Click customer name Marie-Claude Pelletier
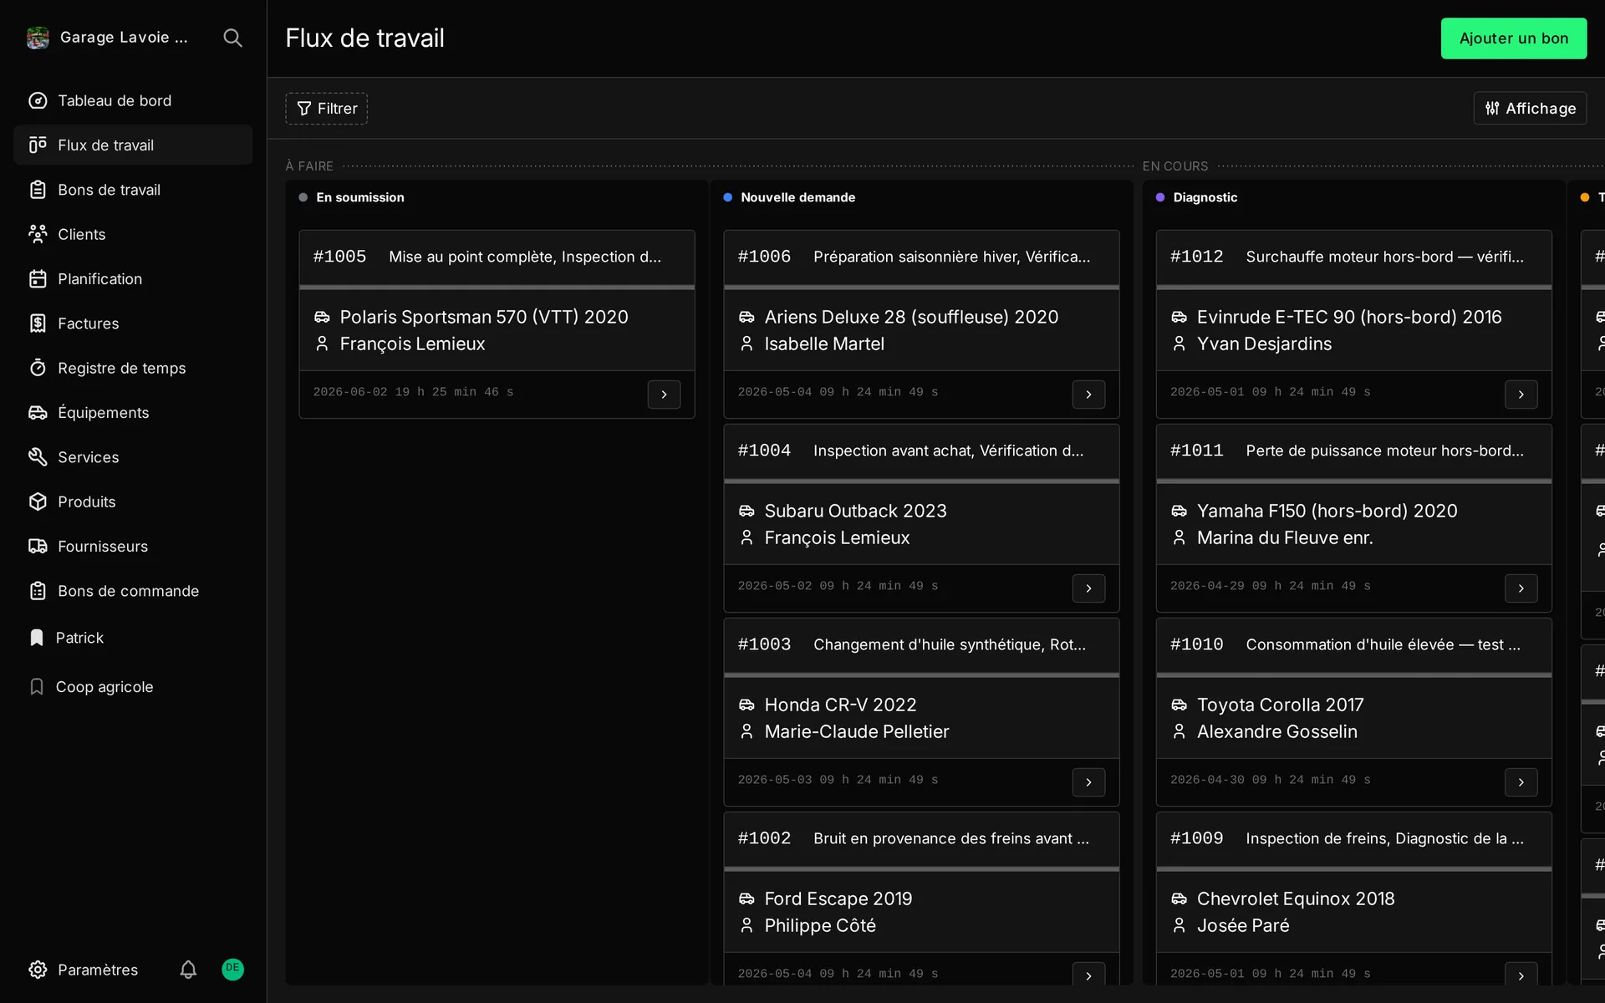1605x1003 pixels. [x=857, y=731]
